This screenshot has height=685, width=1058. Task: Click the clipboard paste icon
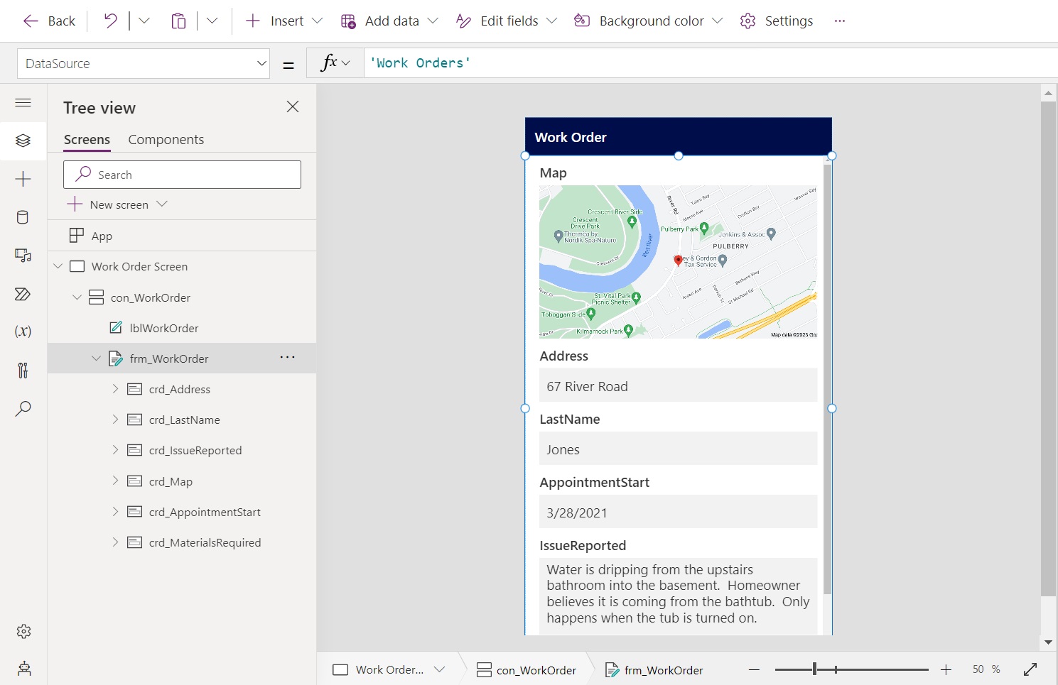(178, 21)
